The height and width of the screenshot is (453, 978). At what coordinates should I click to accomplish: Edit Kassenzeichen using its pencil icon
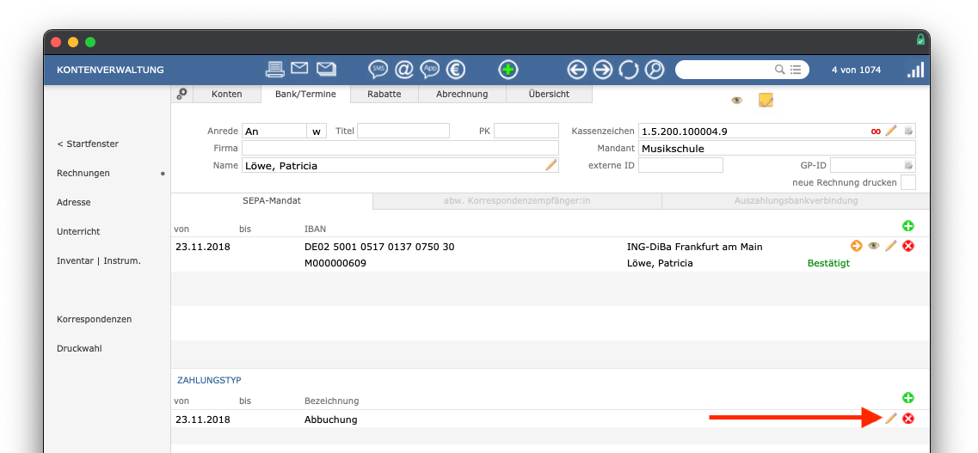coord(890,131)
